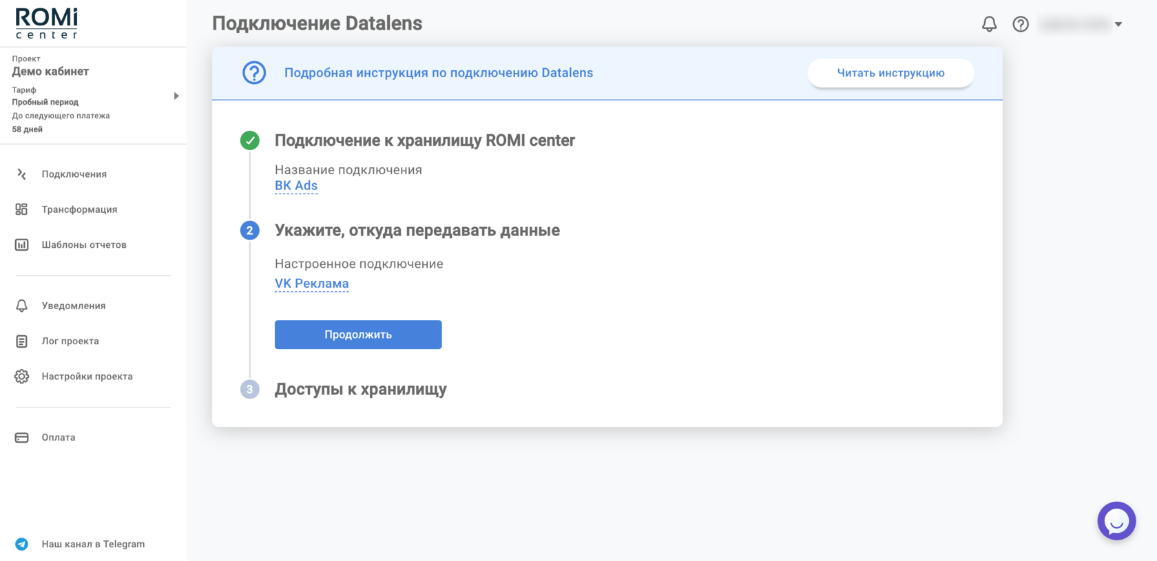Click the instruction banner question mark icon

click(x=254, y=73)
